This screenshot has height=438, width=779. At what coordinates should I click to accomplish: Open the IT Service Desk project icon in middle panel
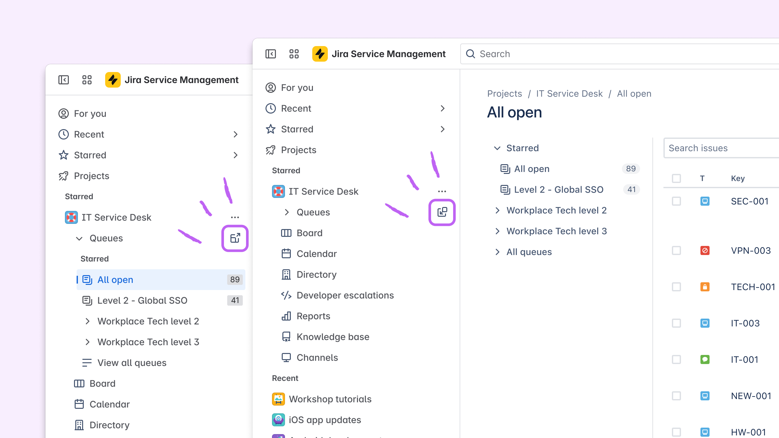point(278,191)
